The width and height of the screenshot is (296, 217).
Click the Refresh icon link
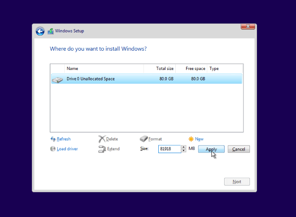point(53,139)
